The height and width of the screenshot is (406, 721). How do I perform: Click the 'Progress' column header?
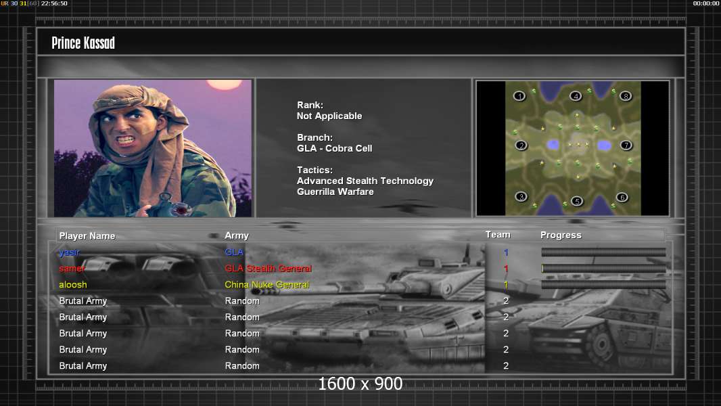[x=561, y=235]
